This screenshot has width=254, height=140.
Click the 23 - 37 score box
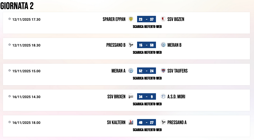pos(147,19)
